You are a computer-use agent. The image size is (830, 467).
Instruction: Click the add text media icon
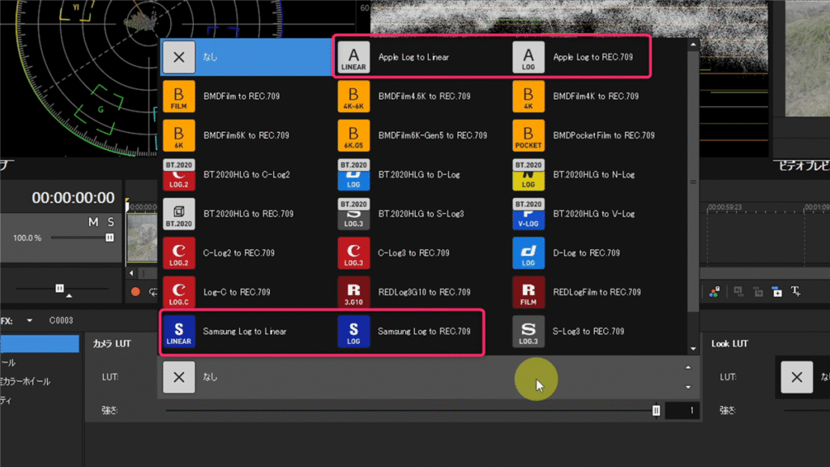[x=795, y=292]
